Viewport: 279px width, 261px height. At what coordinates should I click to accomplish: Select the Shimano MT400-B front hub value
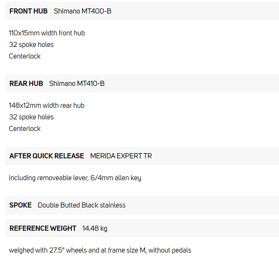pos(82,11)
